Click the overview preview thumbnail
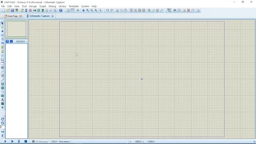The height and width of the screenshot is (144, 256). pyautogui.click(x=16, y=29)
